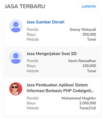The image size is (102, 118).
Task: Click Pemilik label in Jasa Gambar Denah card
Action: point(32,30)
